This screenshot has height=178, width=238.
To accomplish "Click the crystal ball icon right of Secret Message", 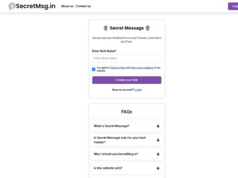I will 148,28.
